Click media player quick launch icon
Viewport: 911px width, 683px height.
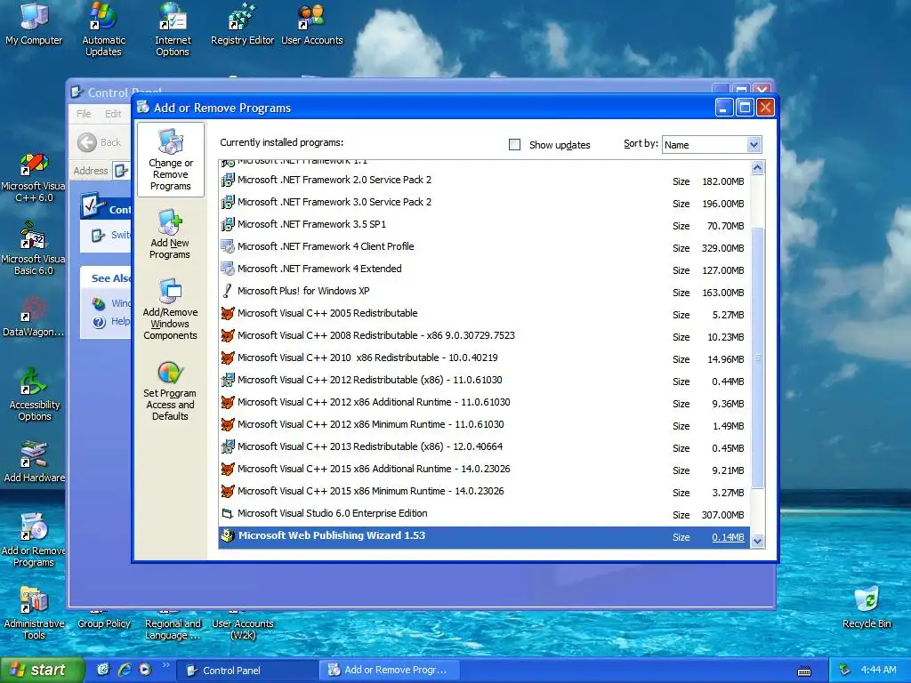[x=145, y=670]
